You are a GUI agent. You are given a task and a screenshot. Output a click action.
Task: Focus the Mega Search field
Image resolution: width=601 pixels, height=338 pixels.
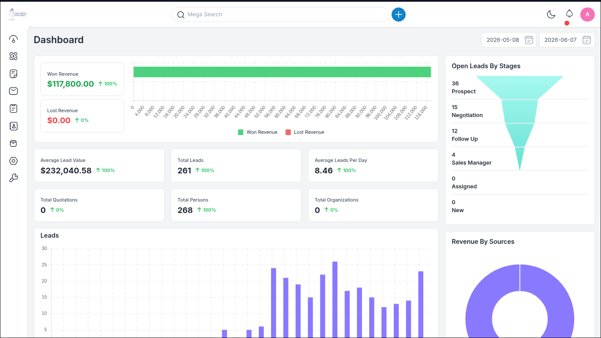pyautogui.click(x=280, y=15)
